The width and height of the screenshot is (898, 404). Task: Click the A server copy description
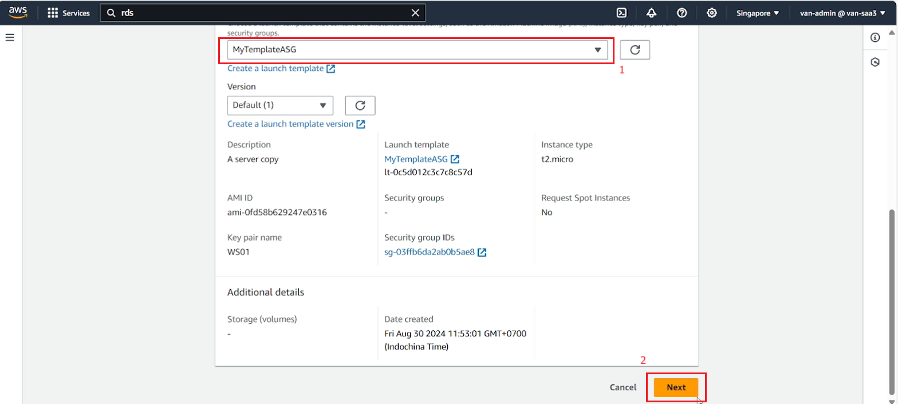[253, 159]
